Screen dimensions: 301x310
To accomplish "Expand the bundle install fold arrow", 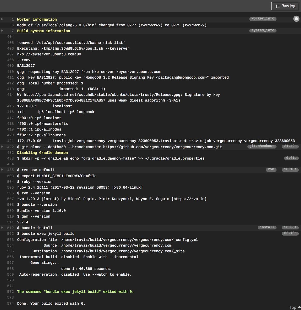I will click(x=2, y=227).
